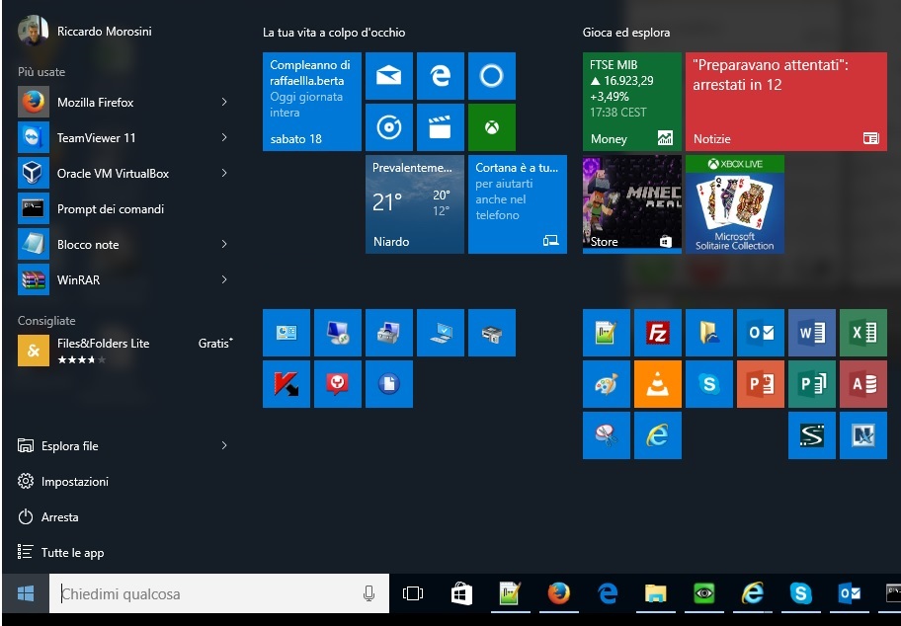
Task: Open the PowerPoint tile
Action: pos(761,384)
